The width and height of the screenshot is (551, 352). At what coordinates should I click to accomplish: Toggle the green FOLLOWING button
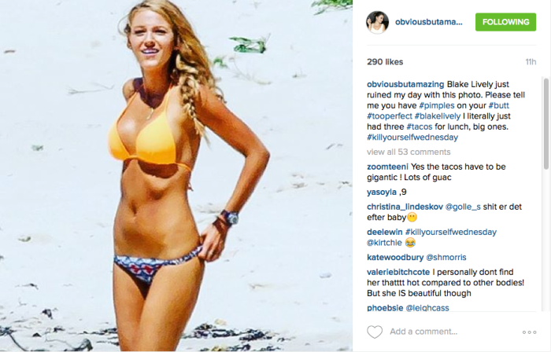(x=505, y=22)
